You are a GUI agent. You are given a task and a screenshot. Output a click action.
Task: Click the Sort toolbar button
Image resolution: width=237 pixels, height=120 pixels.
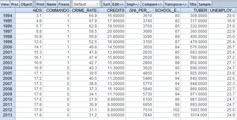pyautogui.click(x=106, y=4)
